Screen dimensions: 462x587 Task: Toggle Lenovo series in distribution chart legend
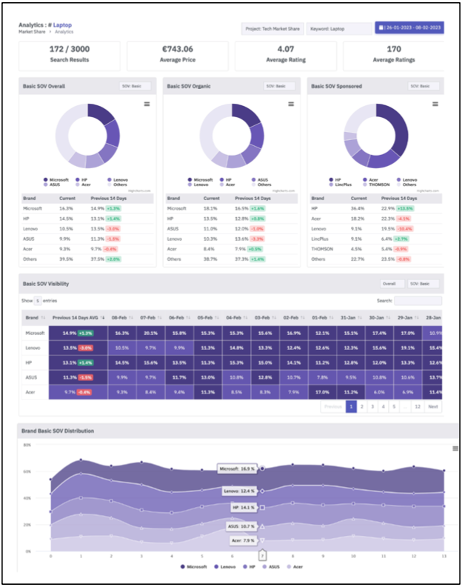point(225,567)
